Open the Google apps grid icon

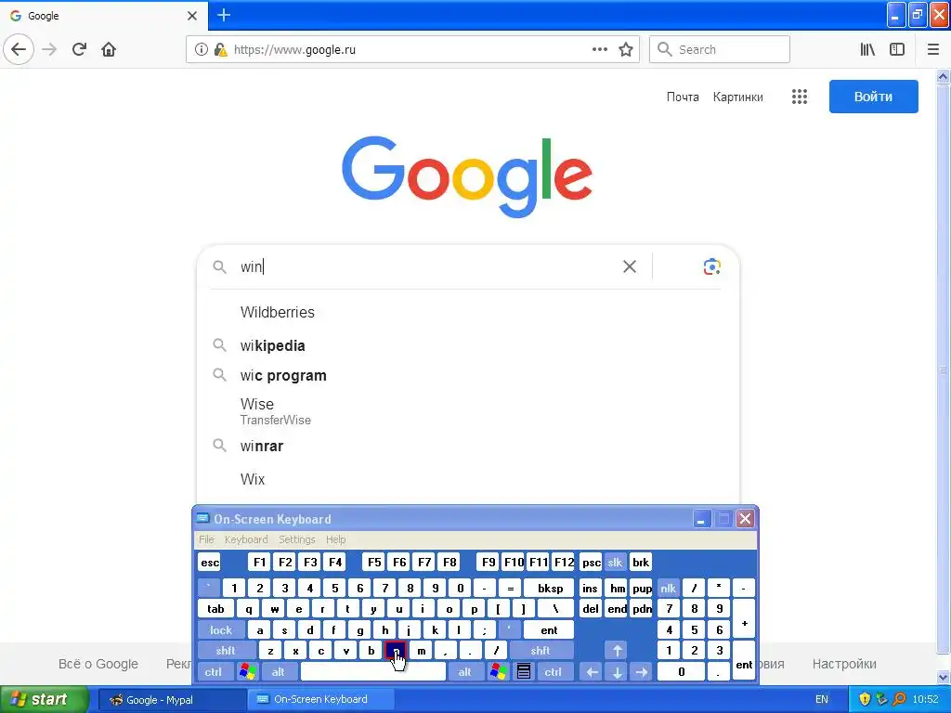[800, 97]
